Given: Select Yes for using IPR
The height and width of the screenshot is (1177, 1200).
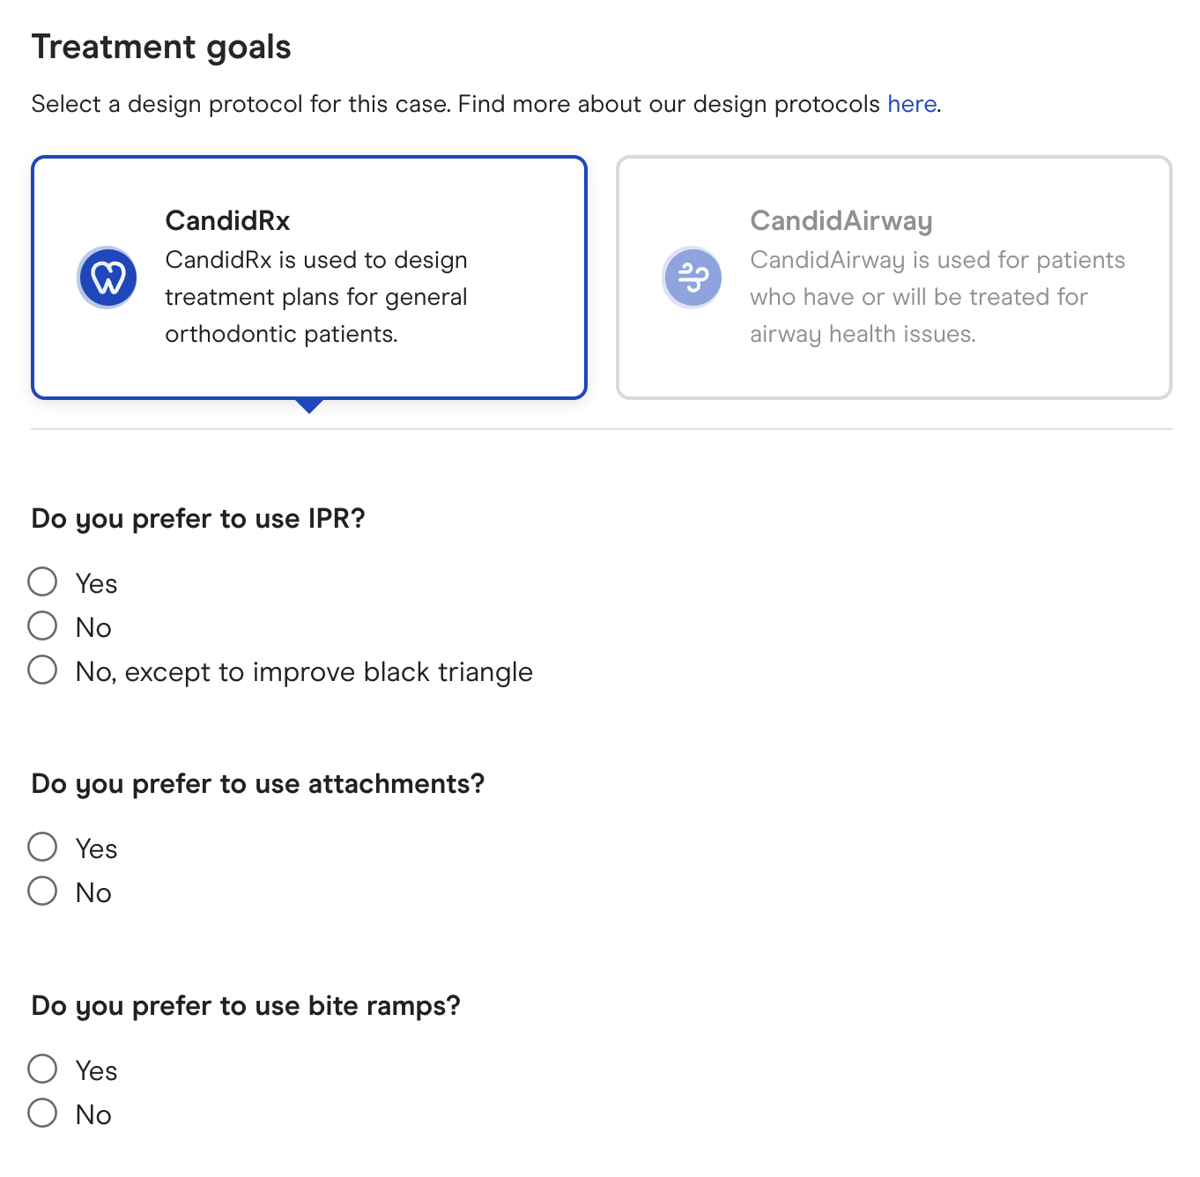Looking at the screenshot, I should [42, 582].
